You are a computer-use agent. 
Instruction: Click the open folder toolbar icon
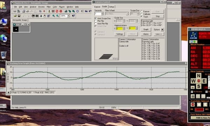[15, 16]
